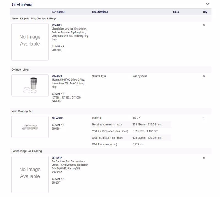Click Cummins reference number 3800298

click(56, 128)
